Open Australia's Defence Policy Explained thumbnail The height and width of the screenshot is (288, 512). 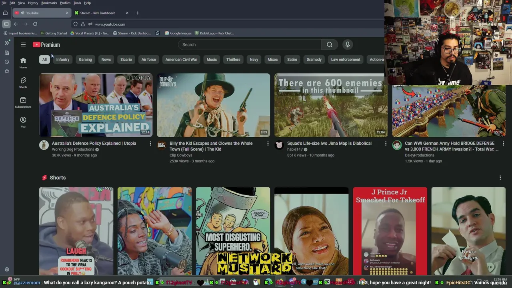(x=96, y=105)
